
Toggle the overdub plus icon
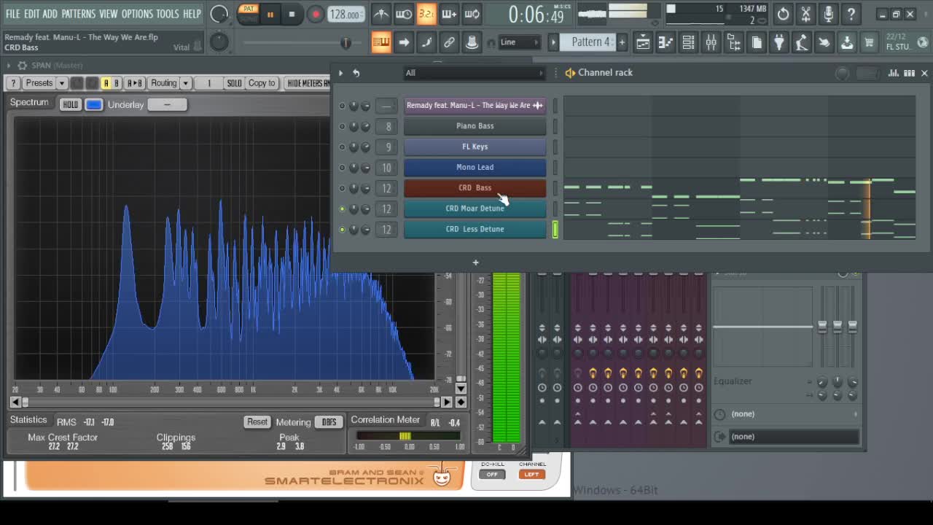(x=449, y=14)
